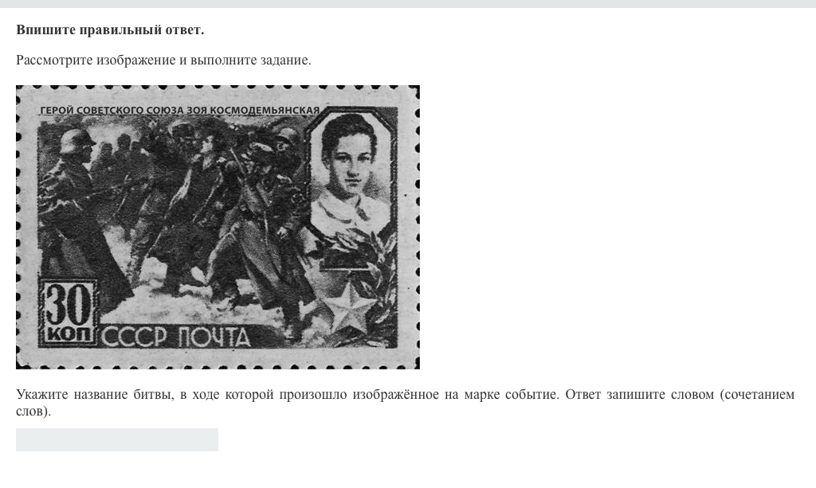The width and height of the screenshot is (816, 488).
Task: Select the heading Впишите правильный ответ
Action: click(x=110, y=29)
